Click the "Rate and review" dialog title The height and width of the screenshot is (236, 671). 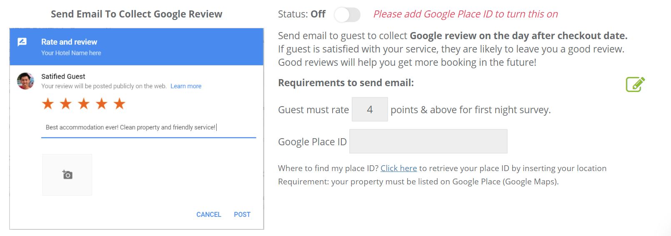pos(69,42)
